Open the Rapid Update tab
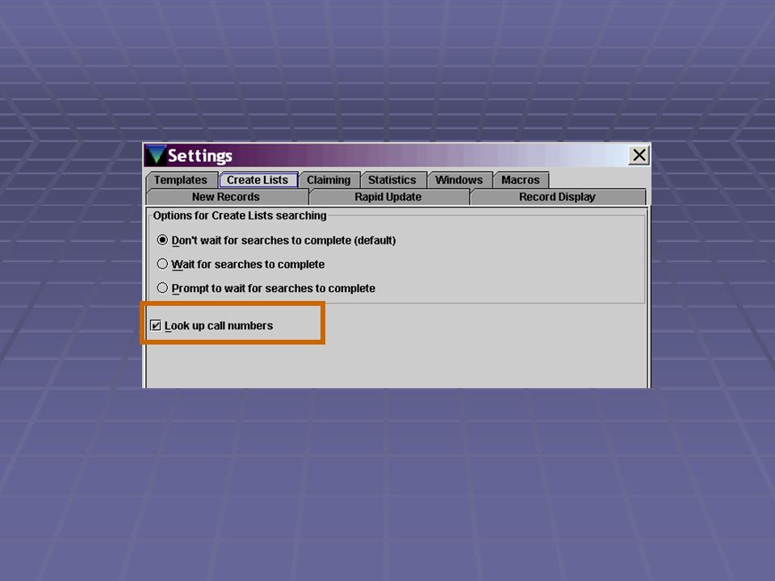The width and height of the screenshot is (775, 581). tap(388, 197)
